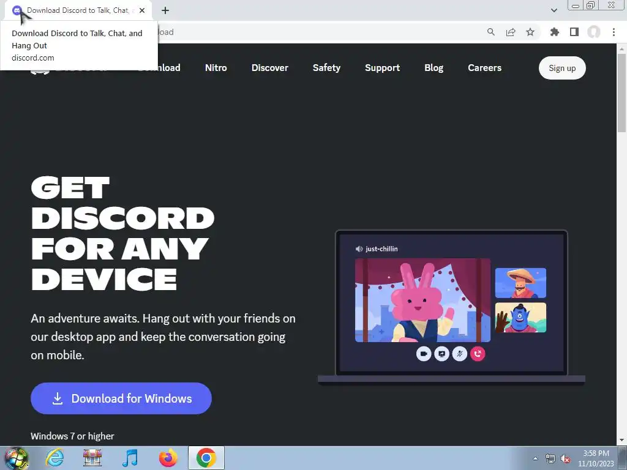Open a new browser tab
Image resolution: width=627 pixels, height=470 pixels.
click(165, 10)
